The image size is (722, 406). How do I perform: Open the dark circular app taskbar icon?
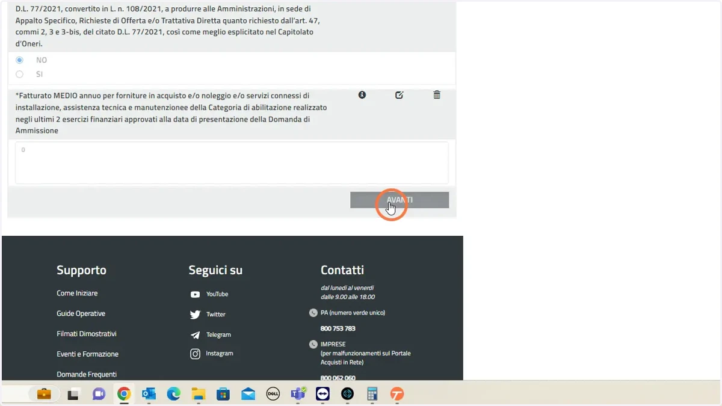tap(347, 395)
